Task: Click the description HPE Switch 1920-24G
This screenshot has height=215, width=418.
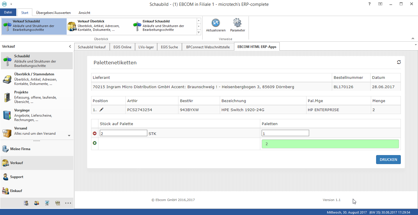Action: pos(243,110)
